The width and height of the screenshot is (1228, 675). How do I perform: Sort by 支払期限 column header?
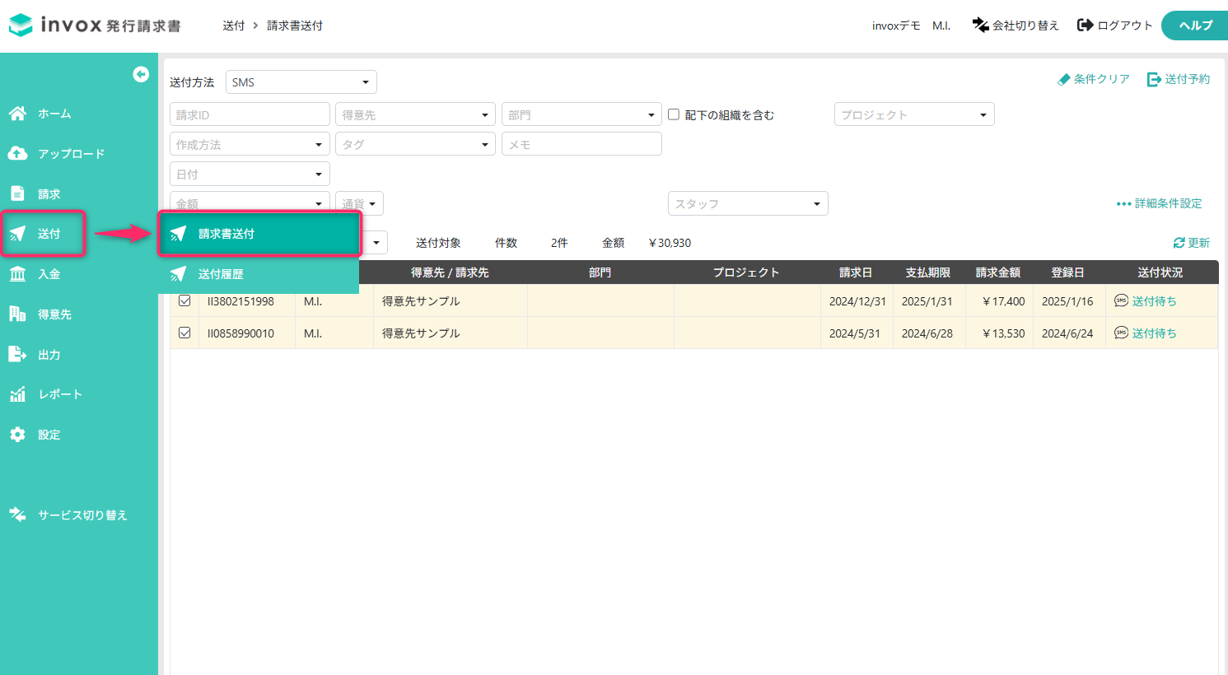pos(928,272)
